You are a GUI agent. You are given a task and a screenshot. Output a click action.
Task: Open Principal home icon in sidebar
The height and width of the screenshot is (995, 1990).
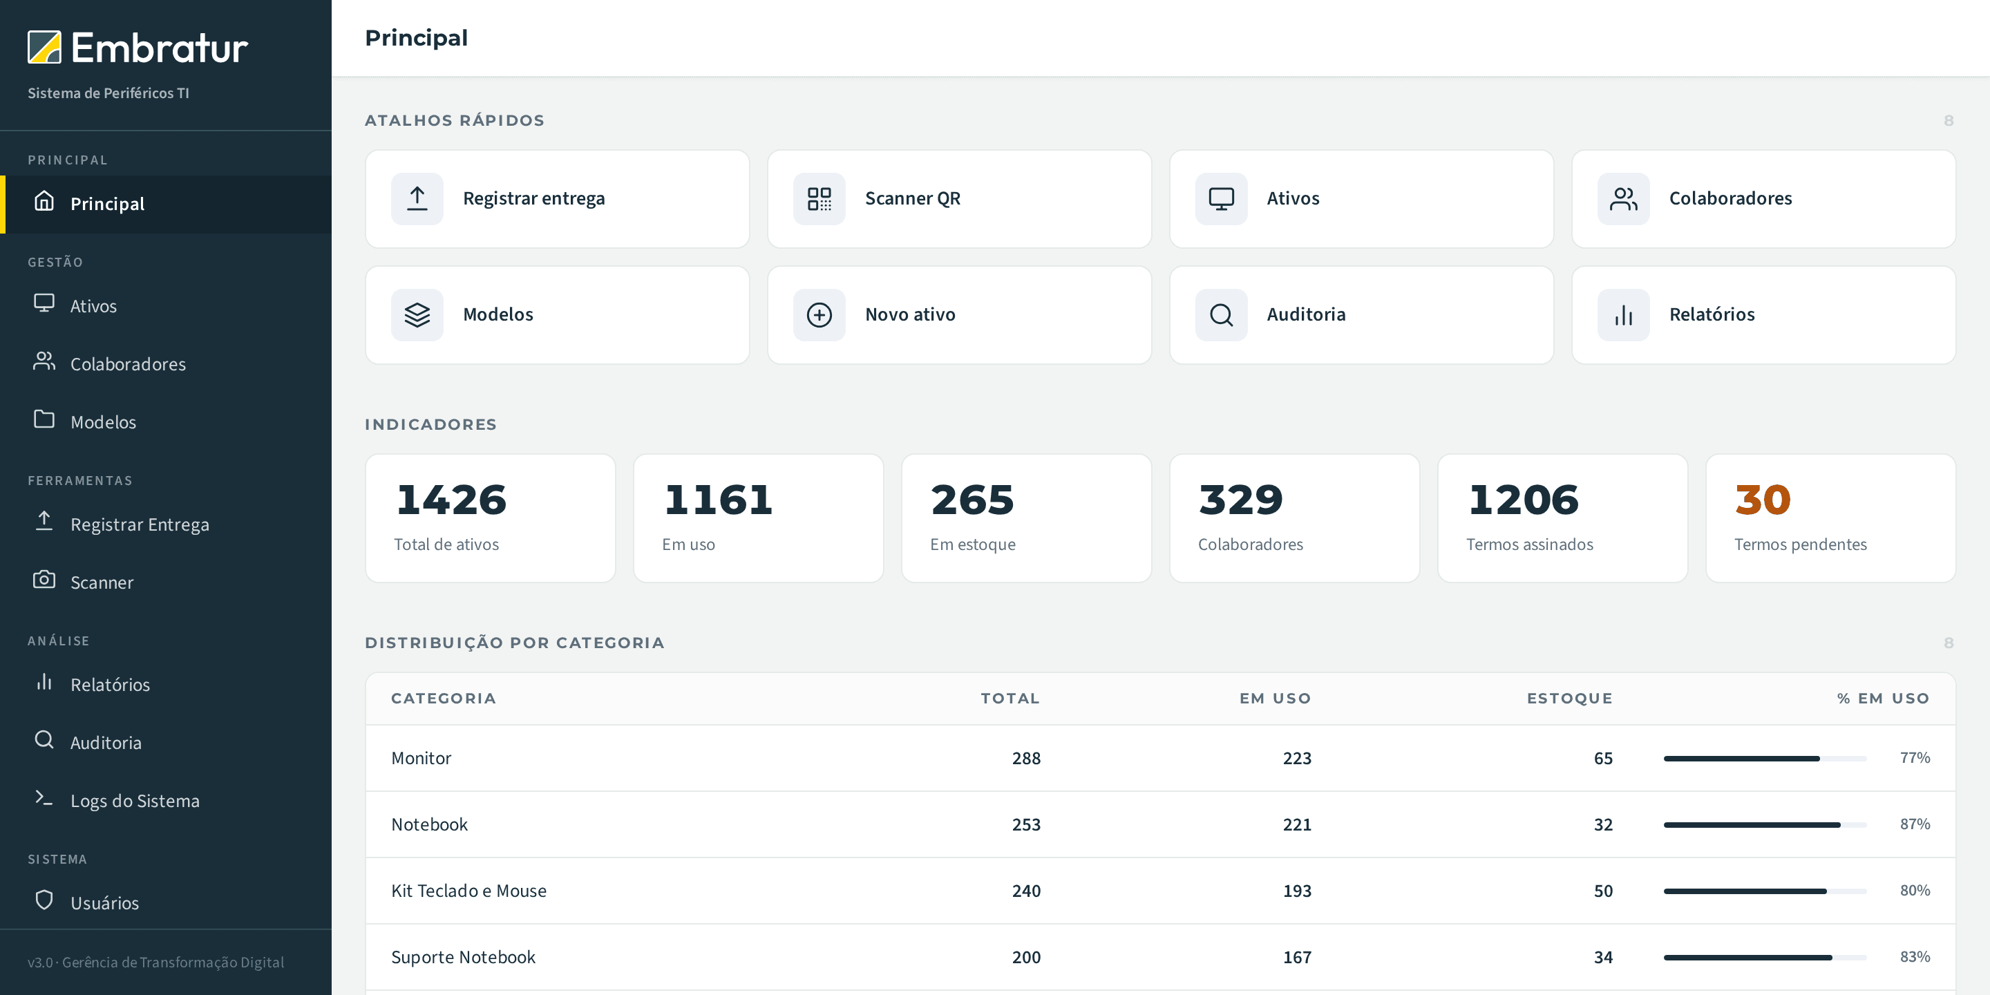(x=44, y=202)
